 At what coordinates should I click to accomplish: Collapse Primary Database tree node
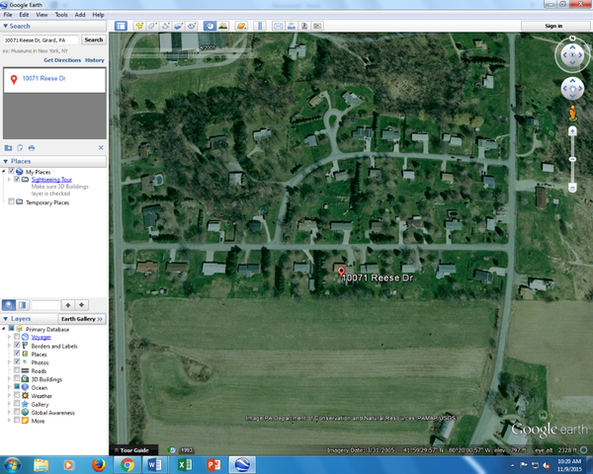point(4,329)
